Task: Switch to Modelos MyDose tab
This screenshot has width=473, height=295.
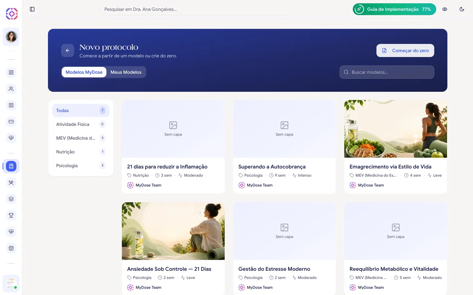Action: click(84, 72)
